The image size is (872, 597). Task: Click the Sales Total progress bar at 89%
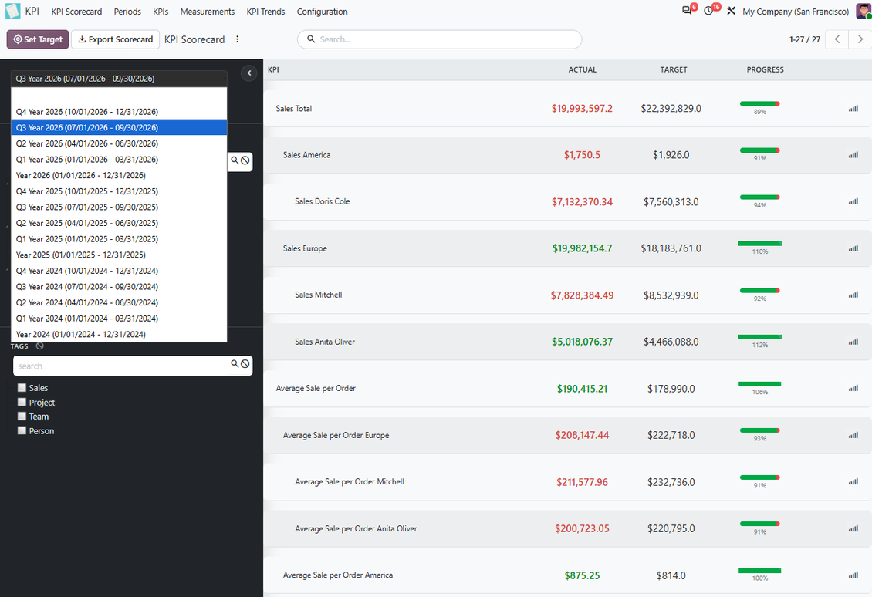pyautogui.click(x=759, y=104)
